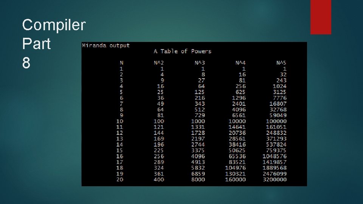Click the value 169
Image resolution: width=363 pixels, height=204 pixels.
[x=159, y=139]
